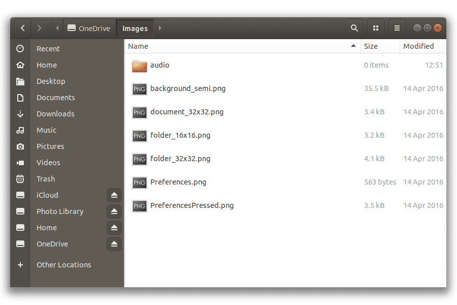This screenshot has height=305, width=457.
Task: Select folder_32x32.png file
Action: pyautogui.click(x=285, y=159)
